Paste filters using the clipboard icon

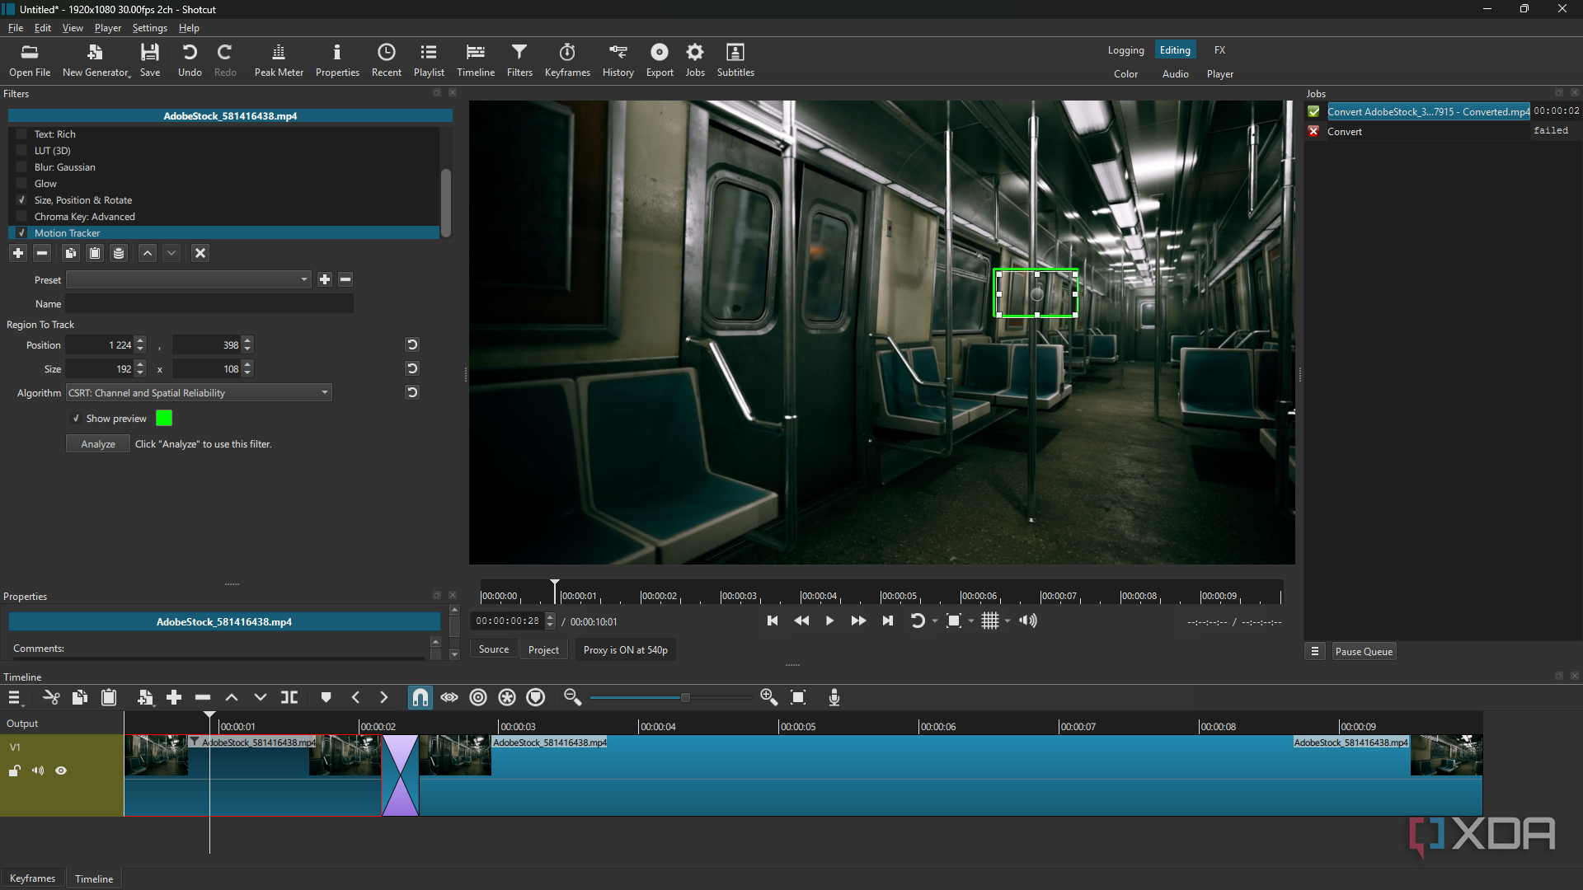[95, 253]
